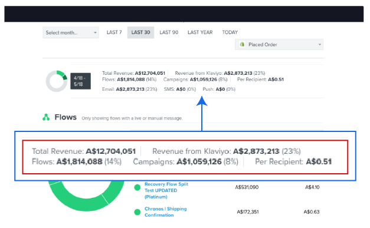The height and width of the screenshot is (228, 370).
Task: Click the A$531,090 revenue value
Action: pyautogui.click(x=247, y=187)
